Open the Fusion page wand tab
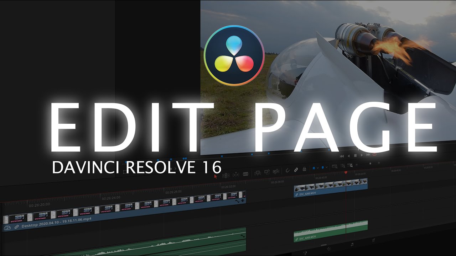This screenshot has width=456, height=256. pyautogui.click(x=305, y=253)
